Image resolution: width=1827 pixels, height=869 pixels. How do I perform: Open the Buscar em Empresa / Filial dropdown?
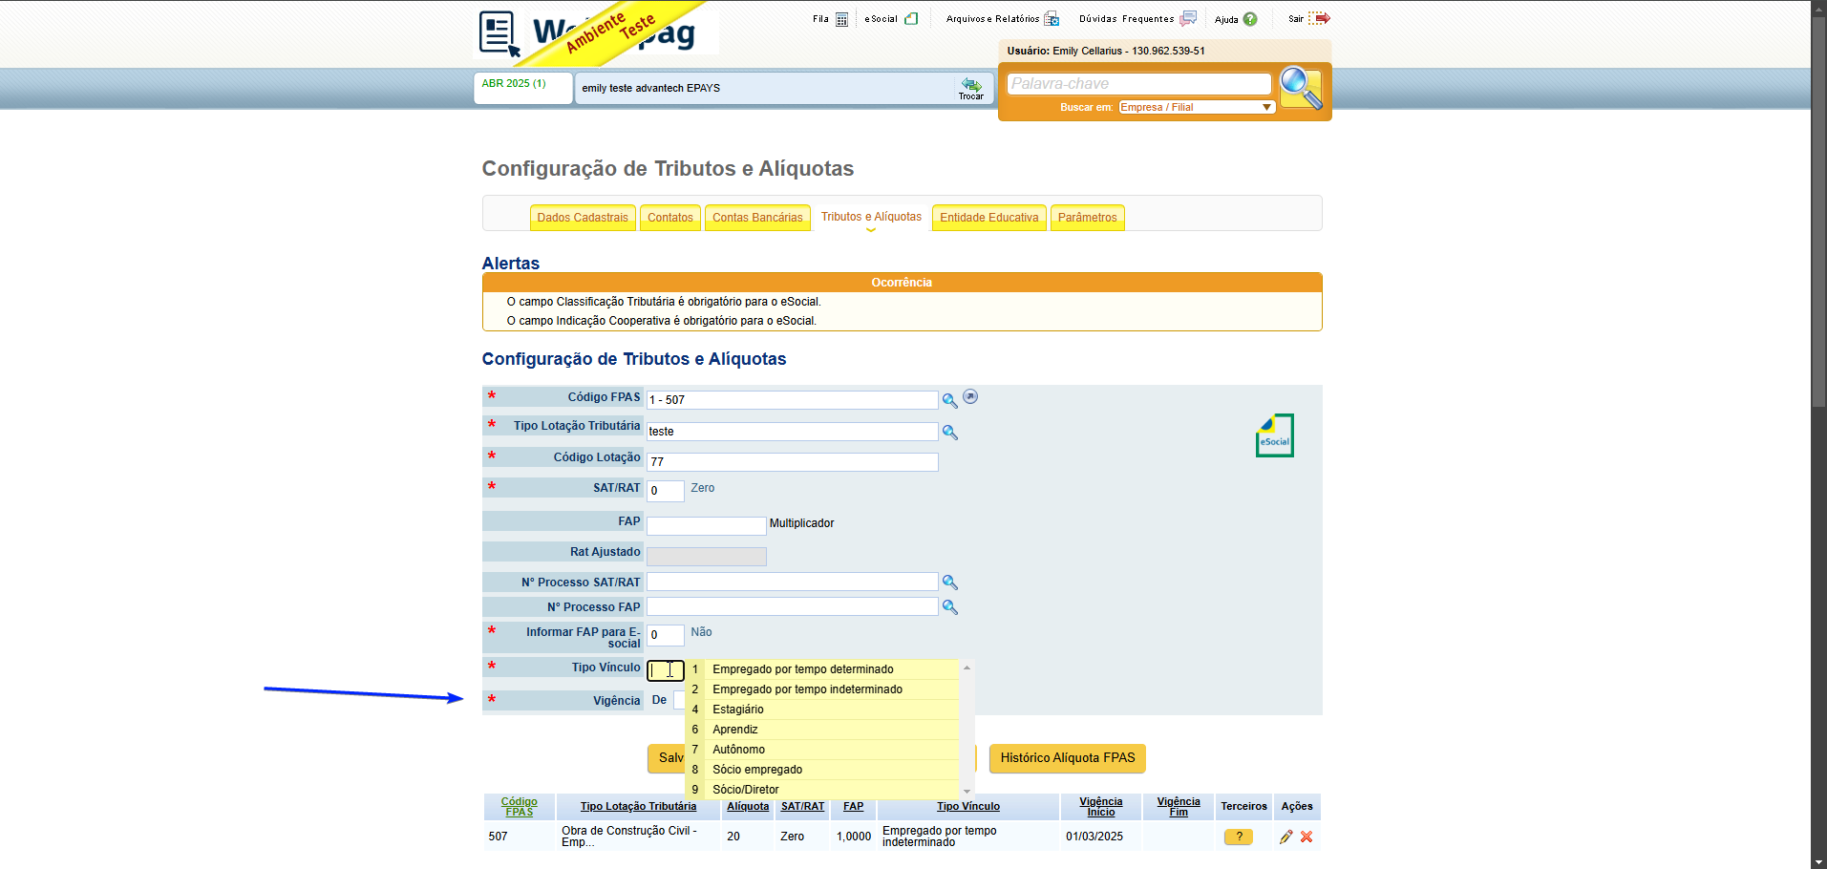tap(1197, 107)
